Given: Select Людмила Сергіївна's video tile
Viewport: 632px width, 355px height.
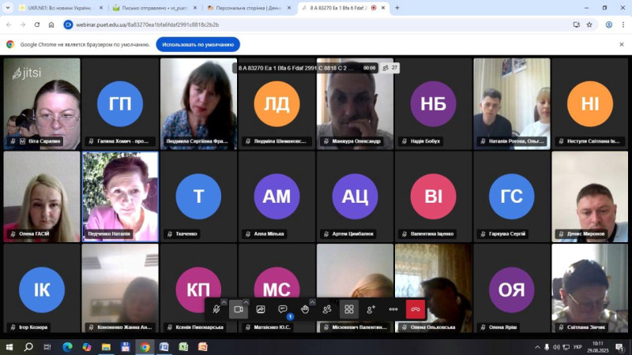Looking at the screenshot, I should [x=198, y=103].
